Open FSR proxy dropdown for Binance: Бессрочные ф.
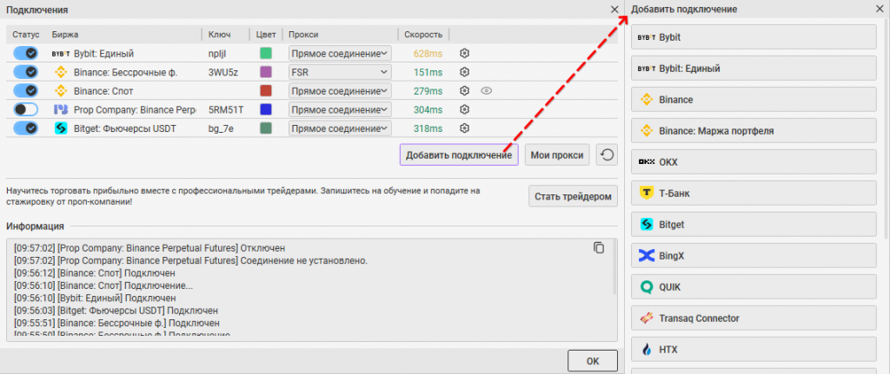The width and height of the screenshot is (890, 374). [340, 72]
